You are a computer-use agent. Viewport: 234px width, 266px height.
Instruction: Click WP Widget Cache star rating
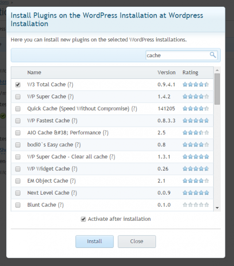196,168
